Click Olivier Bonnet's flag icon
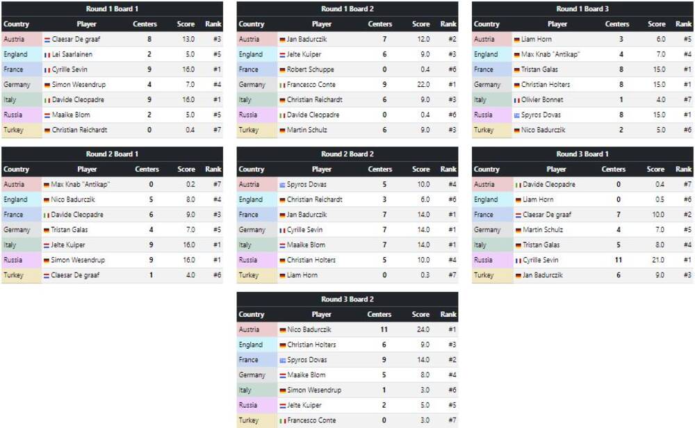The height and width of the screenshot is (428, 695). click(x=517, y=100)
